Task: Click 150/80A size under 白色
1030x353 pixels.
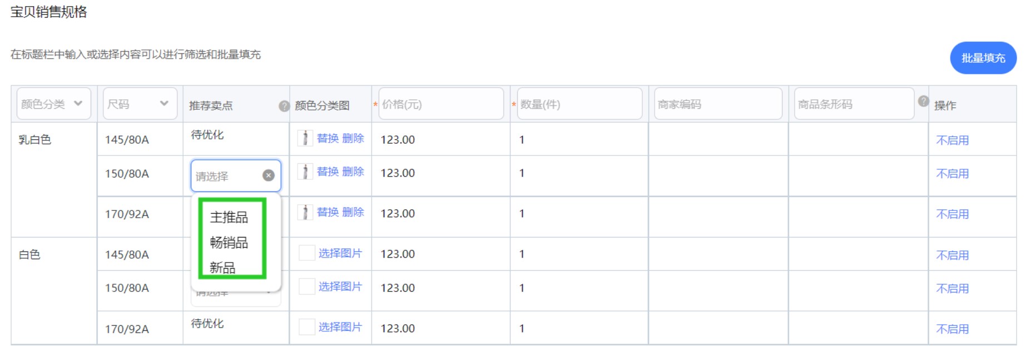Action: [127, 288]
